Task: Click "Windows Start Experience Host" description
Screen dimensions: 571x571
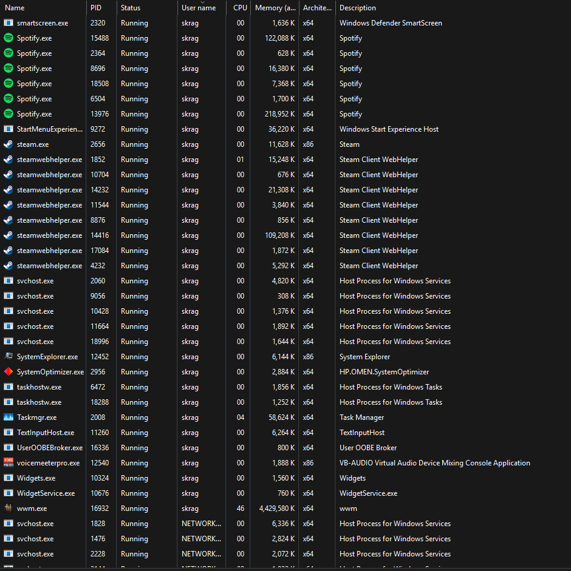Action: point(389,129)
